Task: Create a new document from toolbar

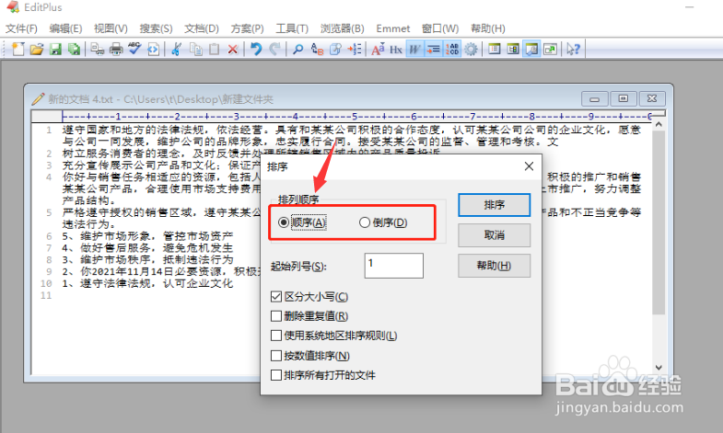Action: [18, 49]
